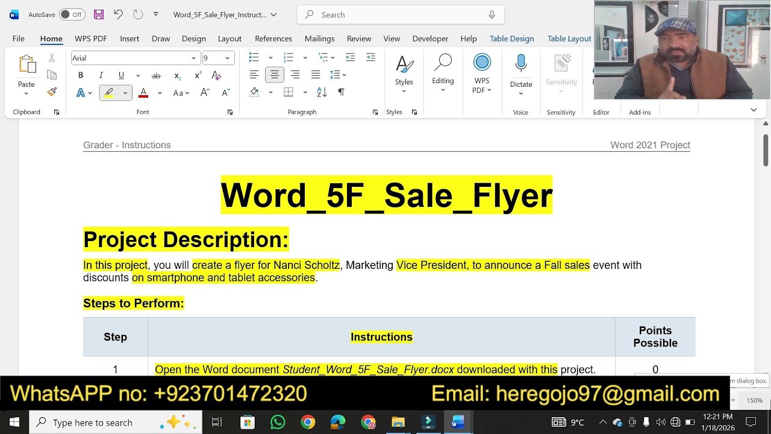Viewport: 771px width, 434px height.
Task: Switch to the Design tab
Action: (194, 39)
